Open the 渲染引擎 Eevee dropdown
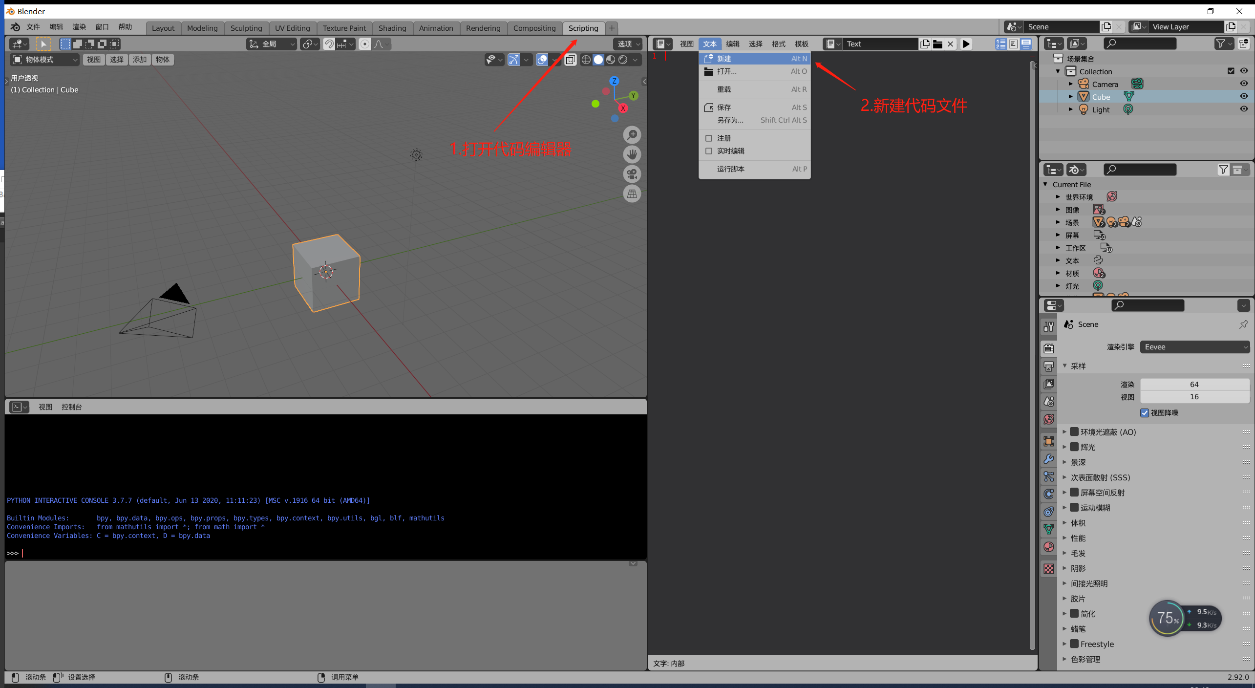 (x=1195, y=347)
